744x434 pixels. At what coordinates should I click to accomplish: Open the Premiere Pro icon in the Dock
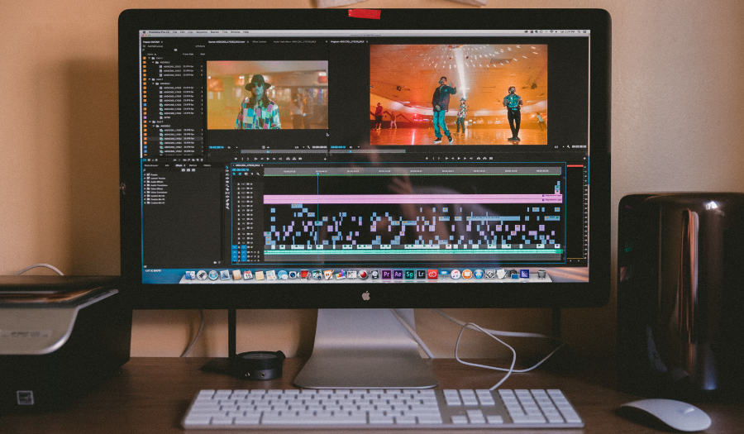click(x=386, y=274)
